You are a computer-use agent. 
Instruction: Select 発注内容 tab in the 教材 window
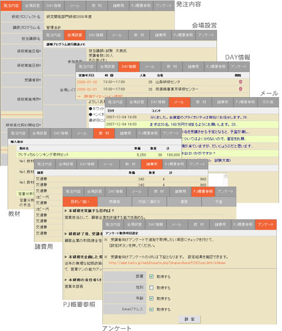click(18, 133)
